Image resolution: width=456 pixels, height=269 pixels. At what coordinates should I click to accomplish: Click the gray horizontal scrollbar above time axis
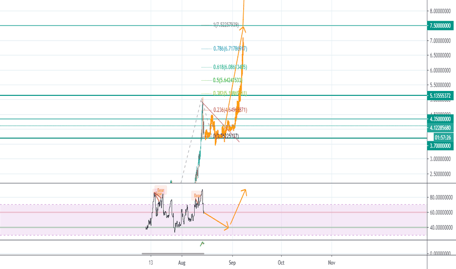click(173, 253)
